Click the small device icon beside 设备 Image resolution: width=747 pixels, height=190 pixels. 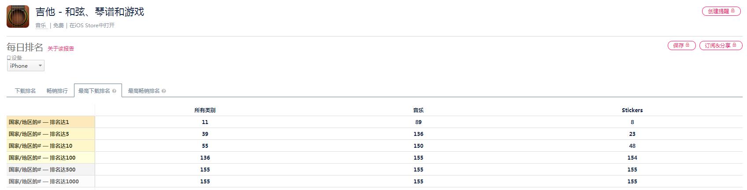8,58
